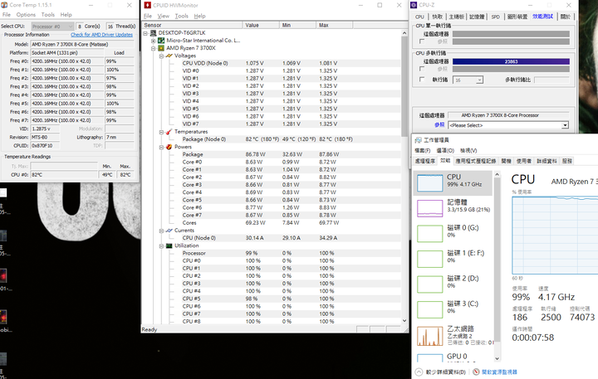Click the CPUID HWMonitor title bar icon
This screenshot has height=379, width=598.
coord(148,5)
